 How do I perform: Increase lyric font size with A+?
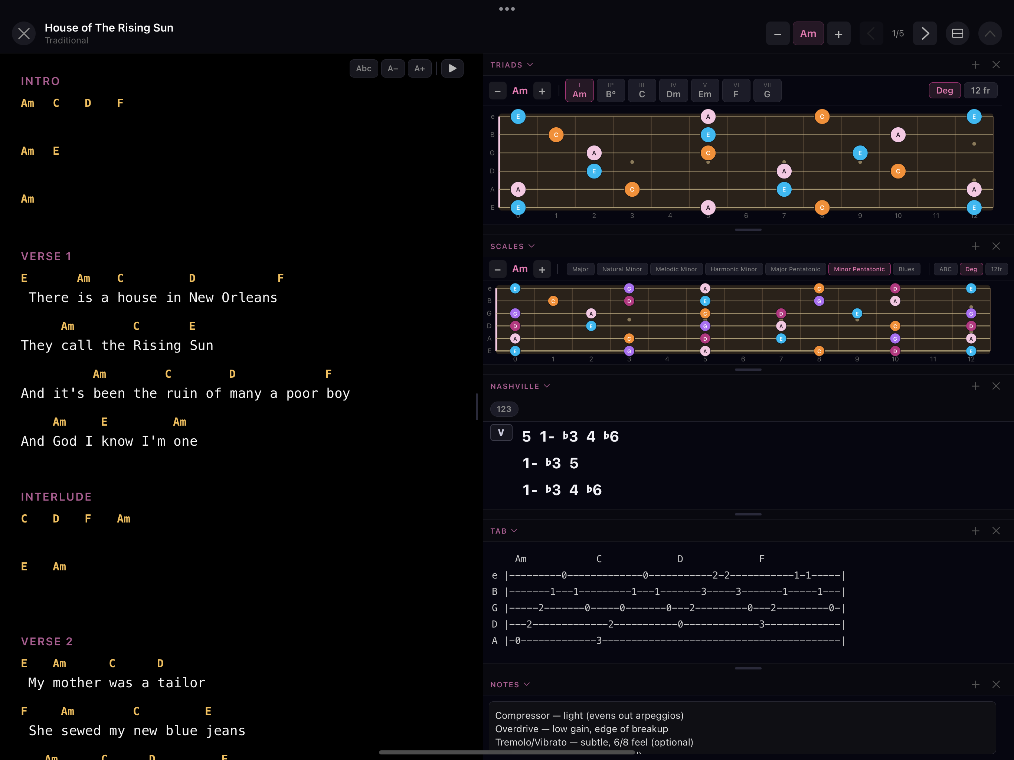tap(420, 68)
